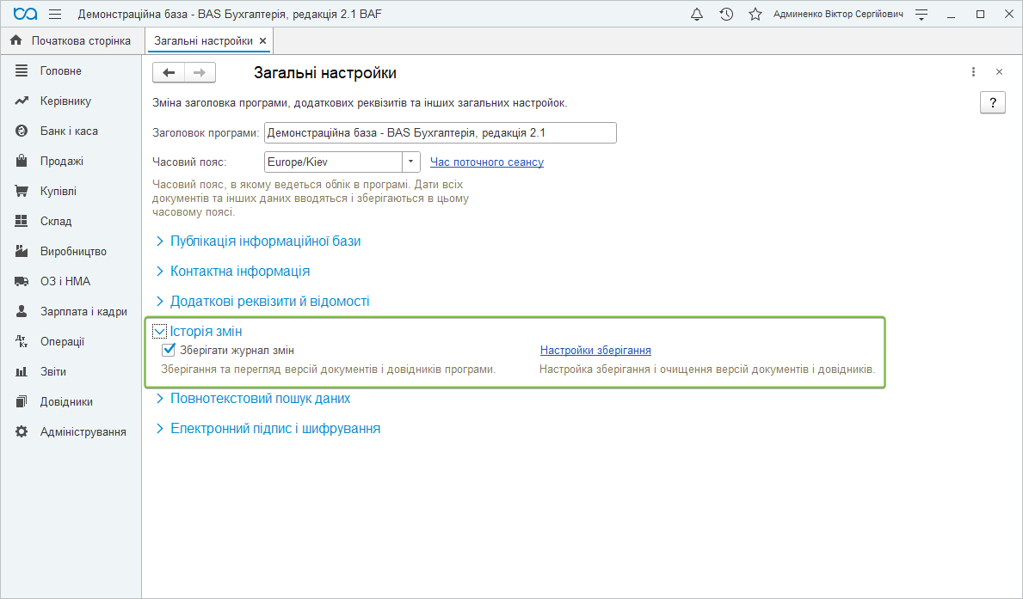Open notifications bell icon in title bar
Viewport: 1023px width, 599px height.
(697, 15)
